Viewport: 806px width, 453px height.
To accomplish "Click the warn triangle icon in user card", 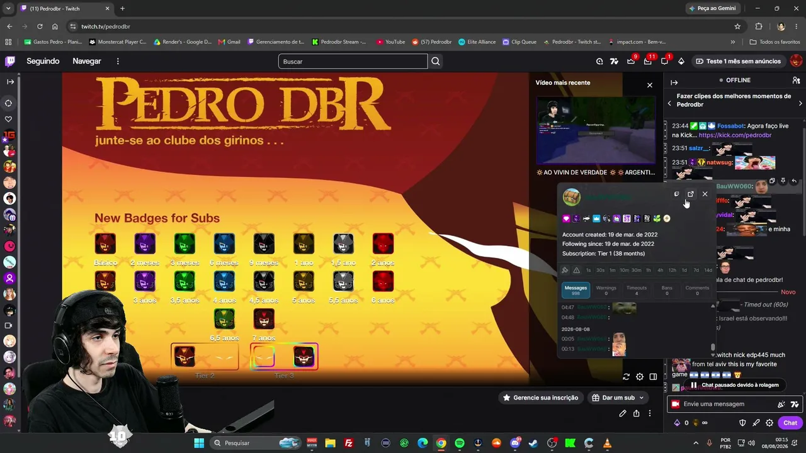I will pos(576,271).
